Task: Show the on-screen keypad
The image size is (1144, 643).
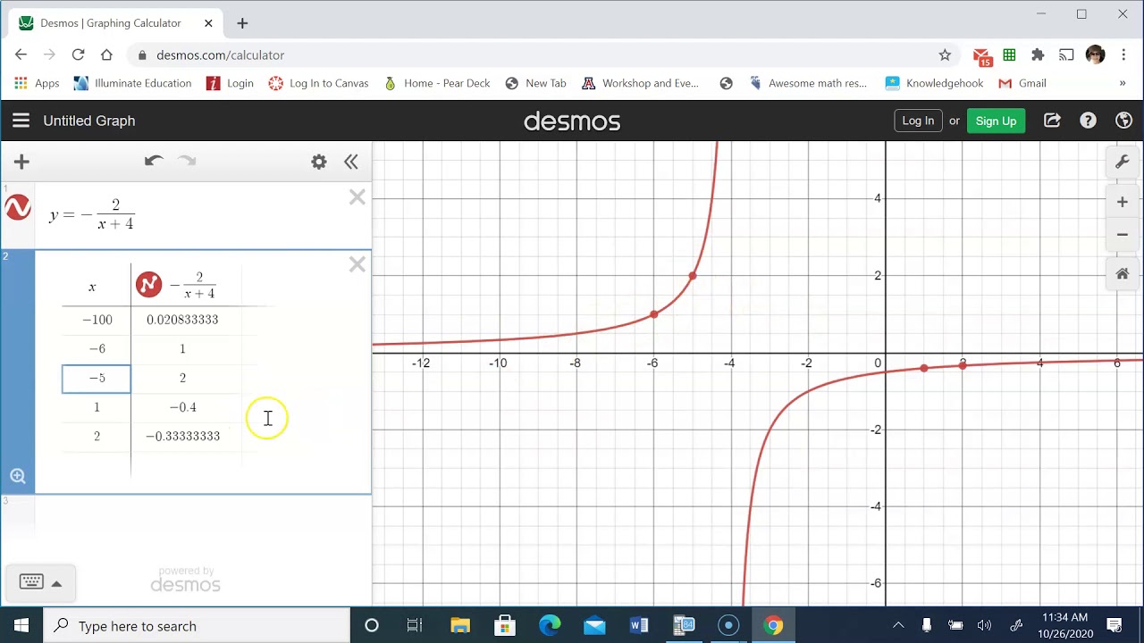Action: point(40,582)
